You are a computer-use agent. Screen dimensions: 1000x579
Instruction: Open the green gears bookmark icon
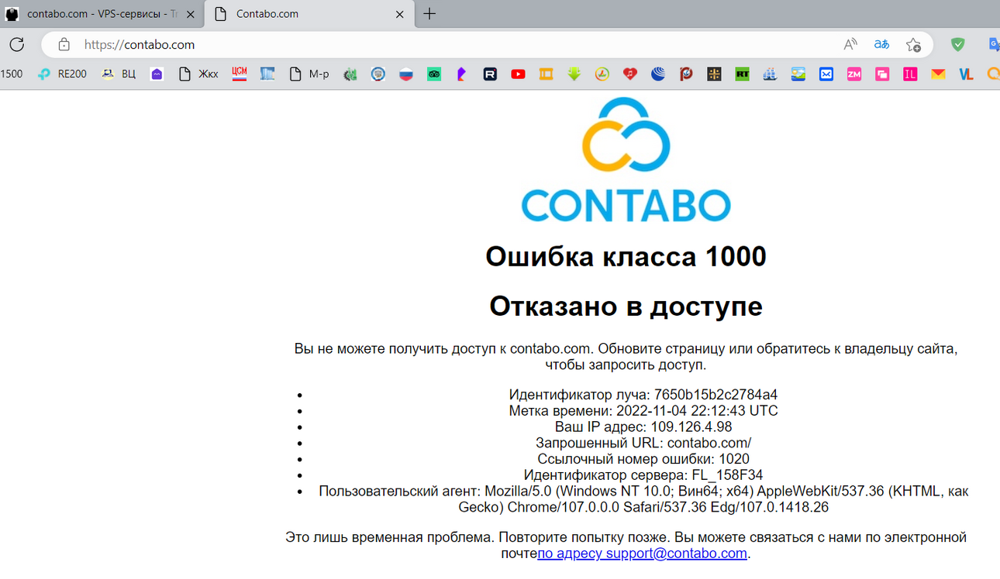pyautogui.click(x=350, y=74)
